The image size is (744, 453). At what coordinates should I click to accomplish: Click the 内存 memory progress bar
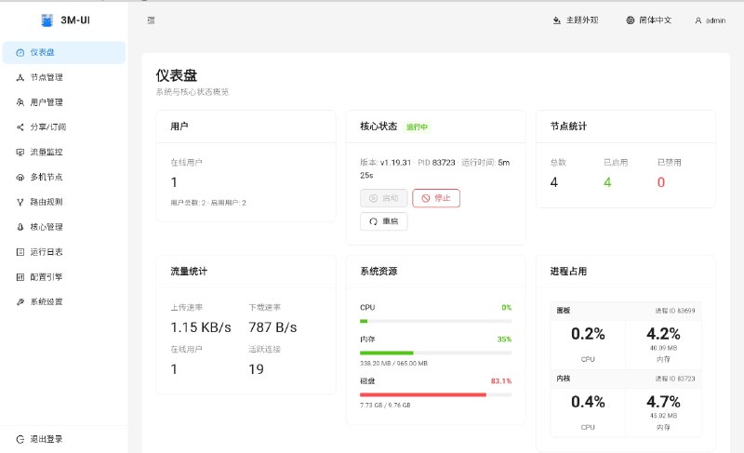tap(435, 353)
